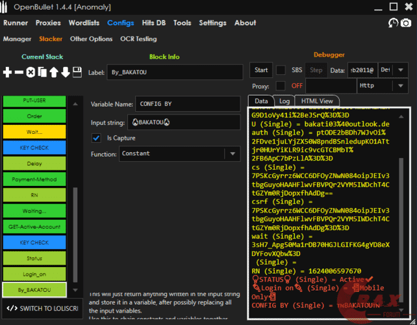This screenshot has width=417, height=325.
Task: Toggle the Is Capture checkbox
Action: click(96, 137)
